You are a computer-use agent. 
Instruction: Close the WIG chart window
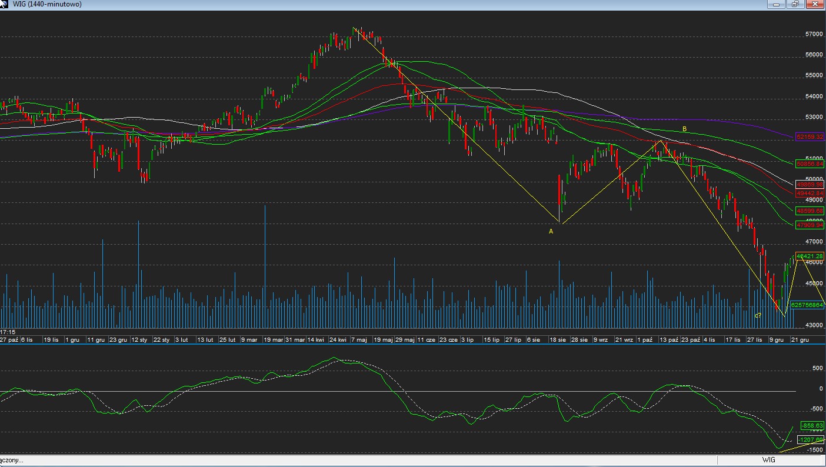point(815,4)
